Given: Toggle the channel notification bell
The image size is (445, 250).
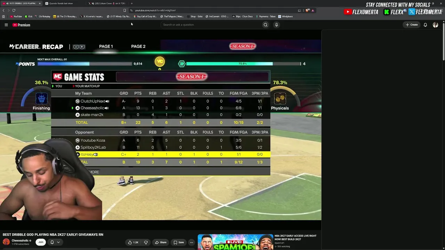Looking at the screenshot, I should pyautogui.click(x=52, y=242).
